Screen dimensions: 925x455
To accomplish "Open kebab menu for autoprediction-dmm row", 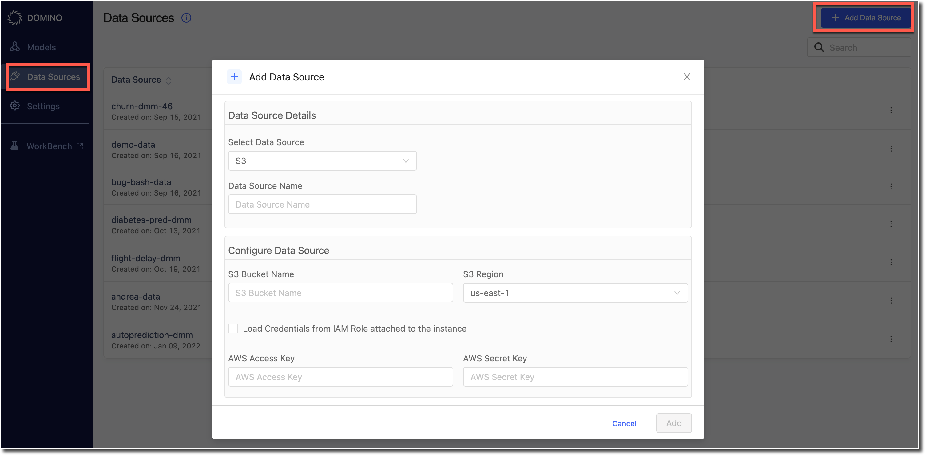I will tap(891, 339).
